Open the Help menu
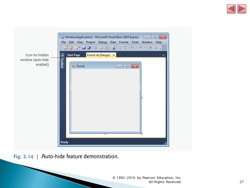Image resolution: width=250 pixels, height=188 pixels. [x=159, y=42]
